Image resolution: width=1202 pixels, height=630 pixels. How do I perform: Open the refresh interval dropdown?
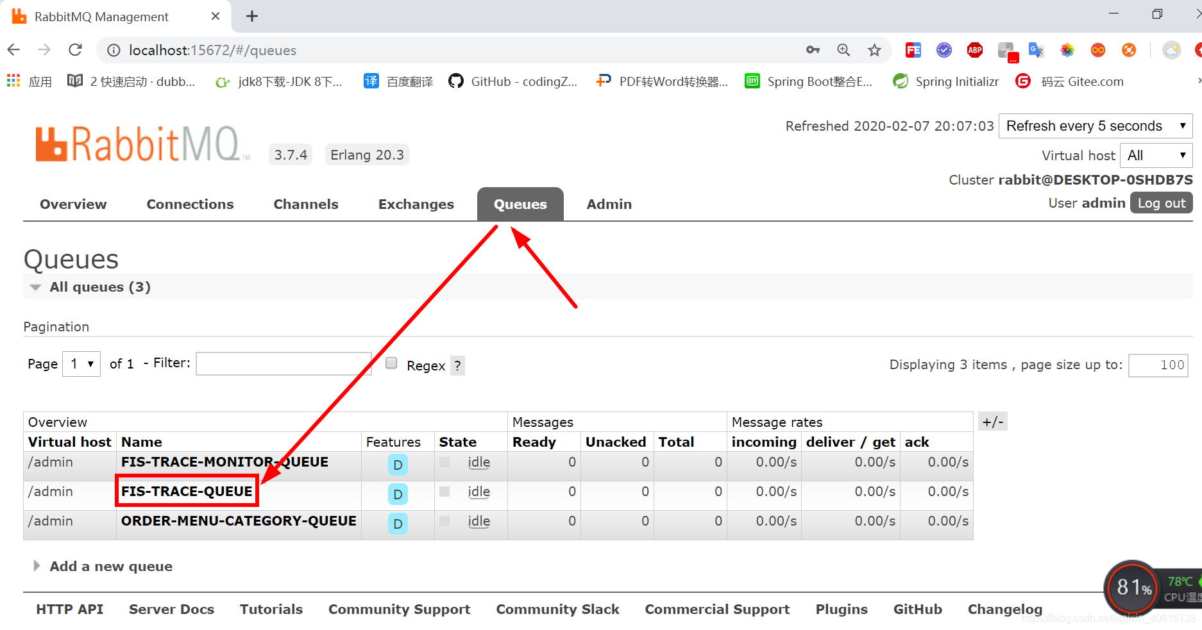(x=1096, y=126)
